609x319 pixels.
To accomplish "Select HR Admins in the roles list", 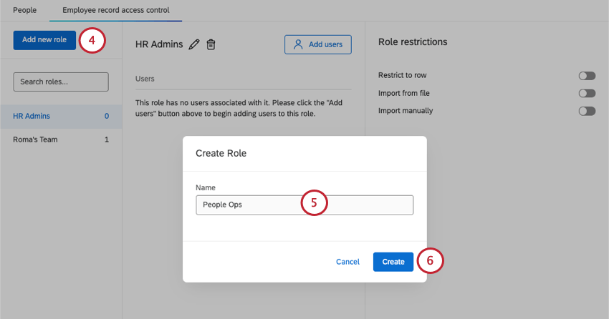I will 32,116.
